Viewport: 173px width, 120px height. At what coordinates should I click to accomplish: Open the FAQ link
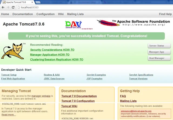pos(123,96)
